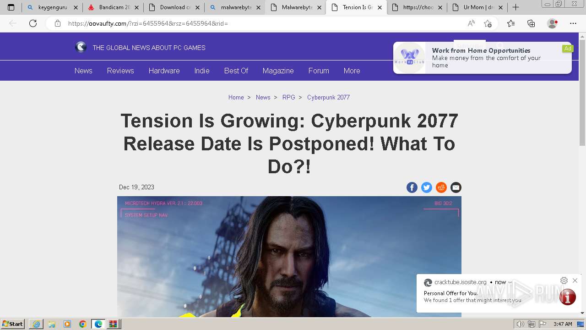Share article on Reddit
This screenshot has height=330, width=586.
(x=441, y=187)
